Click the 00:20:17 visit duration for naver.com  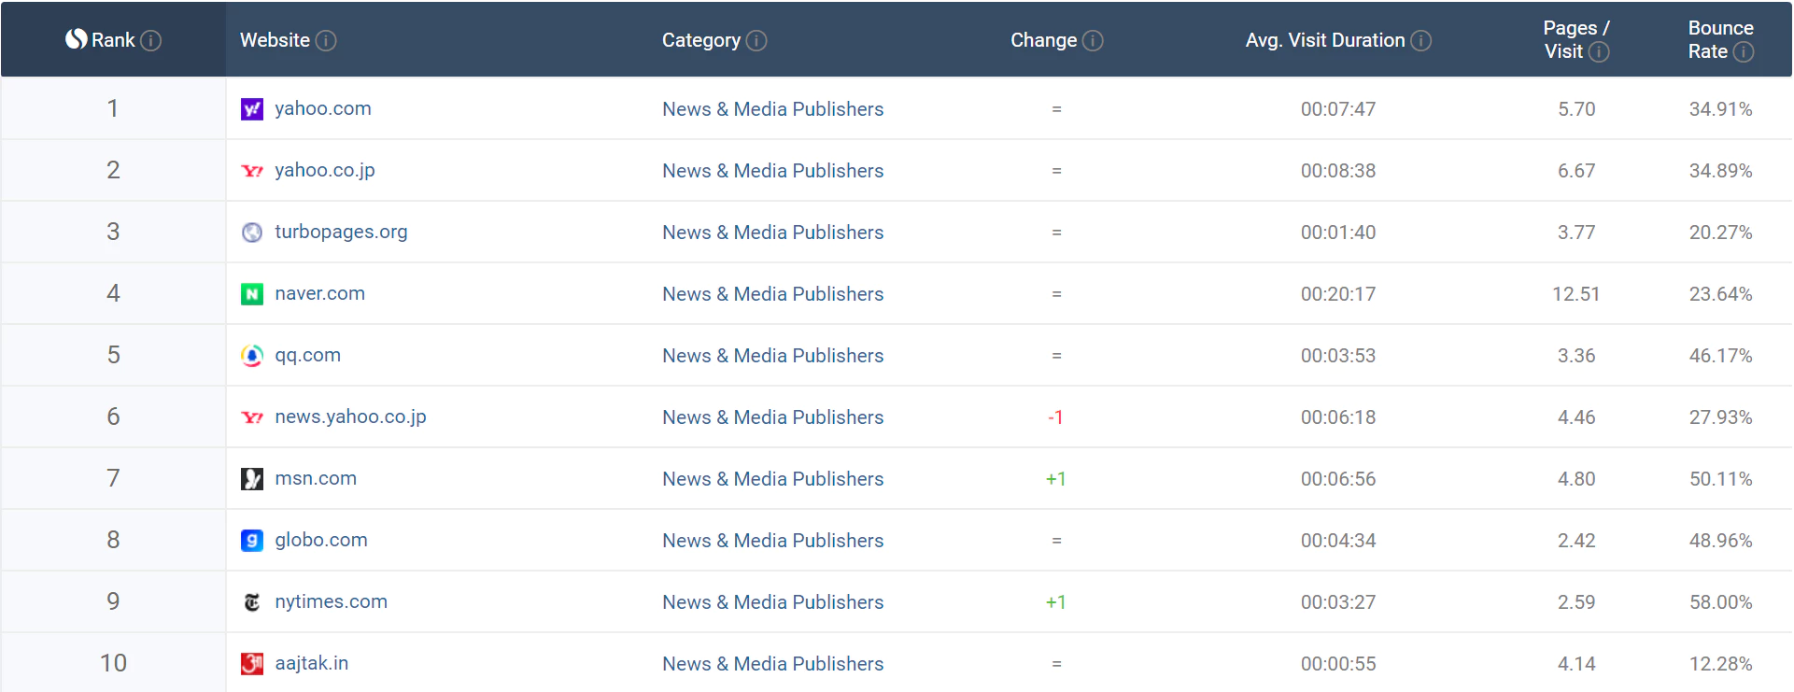(1338, 294)
